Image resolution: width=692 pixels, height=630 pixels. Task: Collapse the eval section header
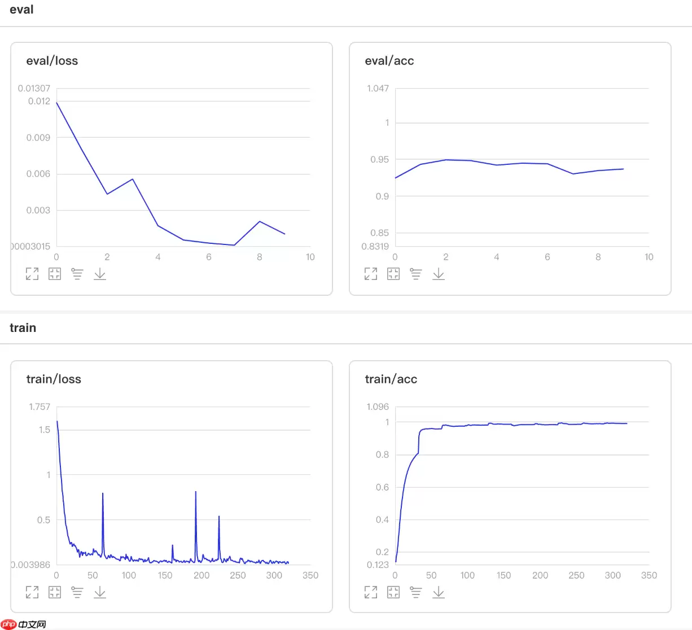21,10
